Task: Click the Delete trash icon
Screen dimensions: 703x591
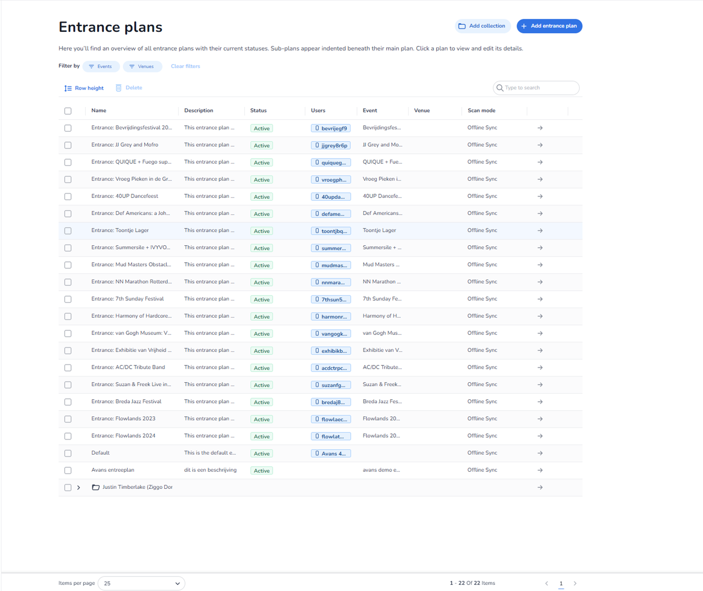Action: pyautogui.click(x=119, y=88)
